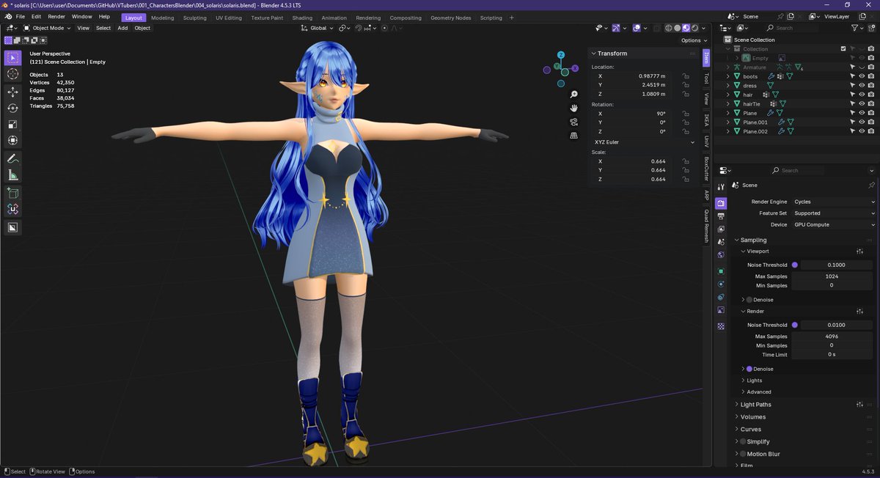Click viewport Noise Threshold value 0.1000
Screen dimensions: 880x478
tap(837, 265)
